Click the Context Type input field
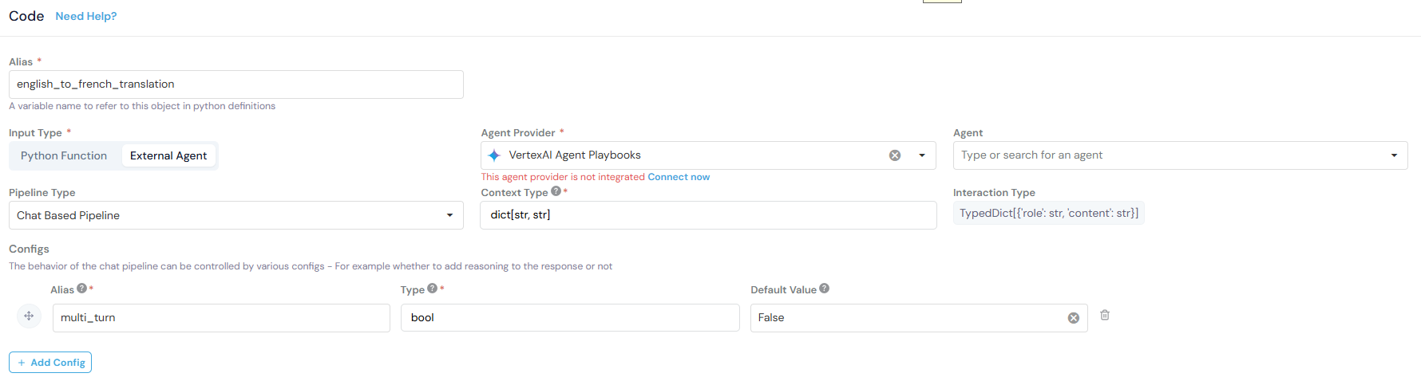 707,215
